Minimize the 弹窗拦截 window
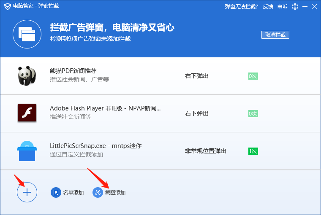The image size is (321, 215). tap(304, 6)
